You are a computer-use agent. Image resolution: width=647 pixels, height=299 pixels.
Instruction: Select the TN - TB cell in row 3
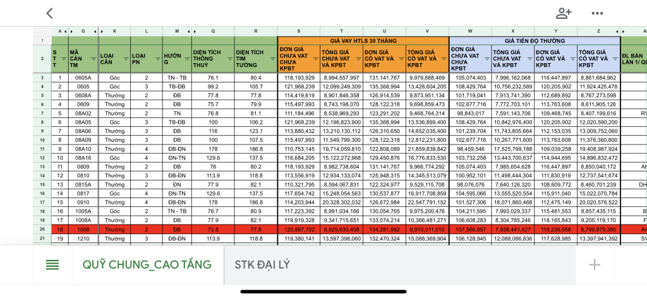click(x=177, y=78)
